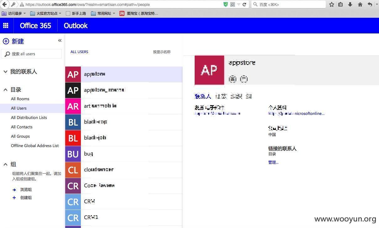Image resolution: width=379 pixels, height=228 pixels.
Task: Select the CL cloud contact row
Action: click(124, 170)
